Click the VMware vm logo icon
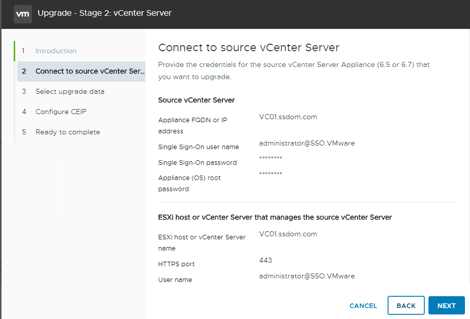Image resolution: width=470 pixels, height=319 pixels. tap(23, 14)
